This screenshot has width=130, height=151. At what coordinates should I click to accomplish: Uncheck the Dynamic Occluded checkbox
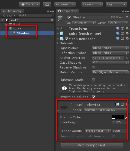[x=93, y=97]
